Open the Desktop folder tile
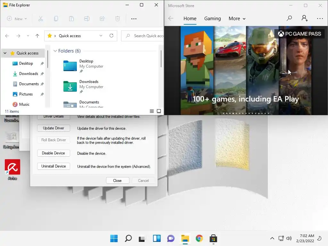The image size is (328, 246). coord(83,66)
